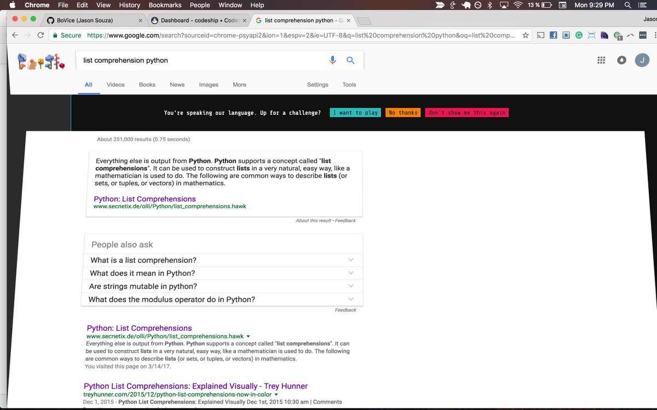Open the View menu
657x410 pixels.
click(103, 5)
